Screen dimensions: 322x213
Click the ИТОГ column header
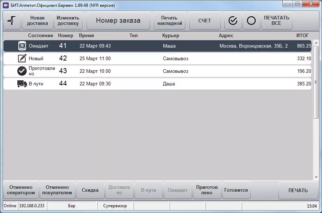click(302, 35)
